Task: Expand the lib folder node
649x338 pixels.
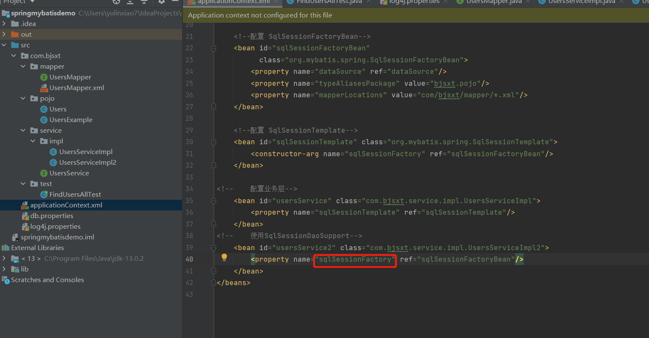Action: (4, 269)
